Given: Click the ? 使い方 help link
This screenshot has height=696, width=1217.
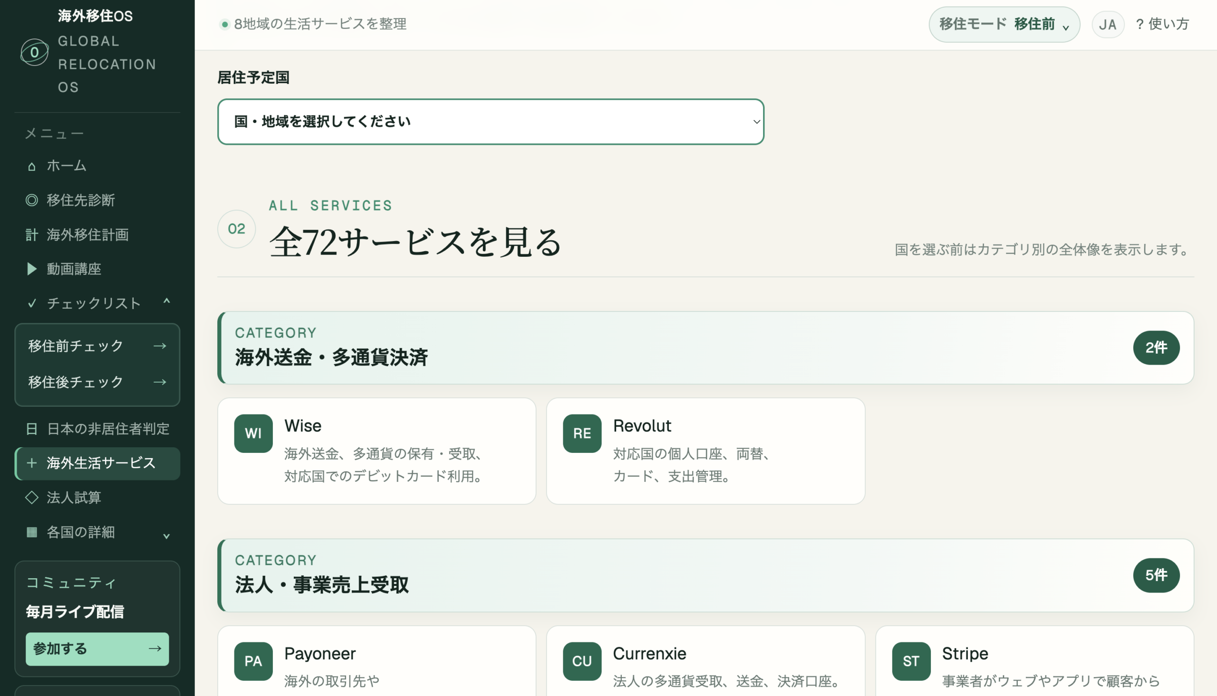Looking at the screenshot, I should [x=1162, y=24].
